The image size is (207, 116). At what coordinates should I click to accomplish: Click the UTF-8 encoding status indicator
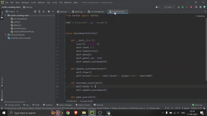[x=177, y=108]
